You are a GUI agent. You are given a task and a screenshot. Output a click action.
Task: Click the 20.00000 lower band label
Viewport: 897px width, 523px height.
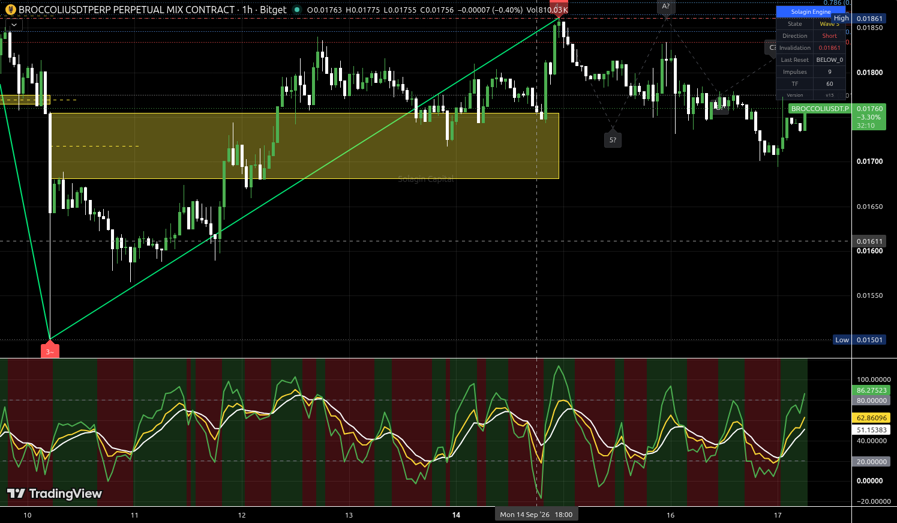(871, 462)
